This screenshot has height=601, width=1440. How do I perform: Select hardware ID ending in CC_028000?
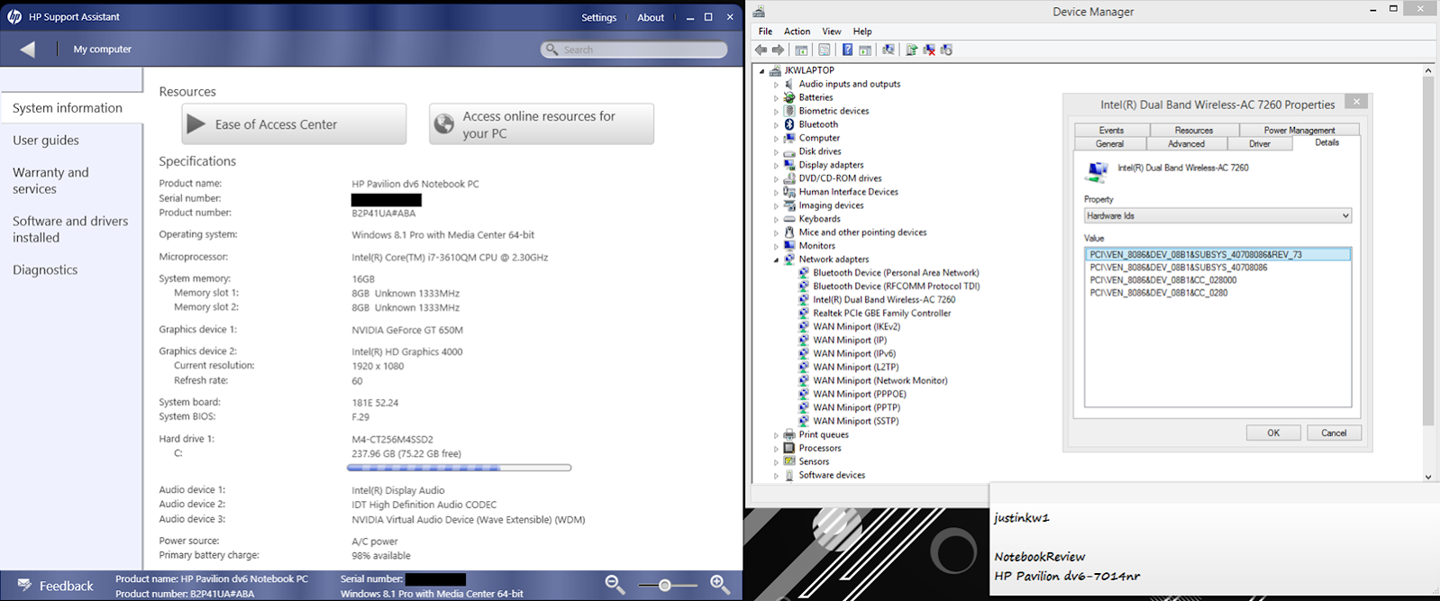(1162, 280)
